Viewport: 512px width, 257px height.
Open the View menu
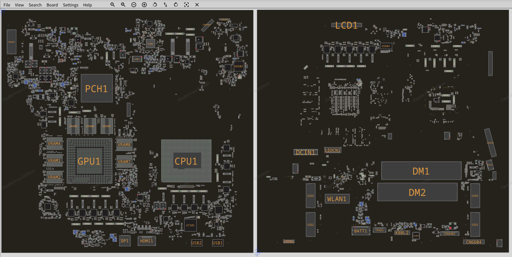coord(19,5)
